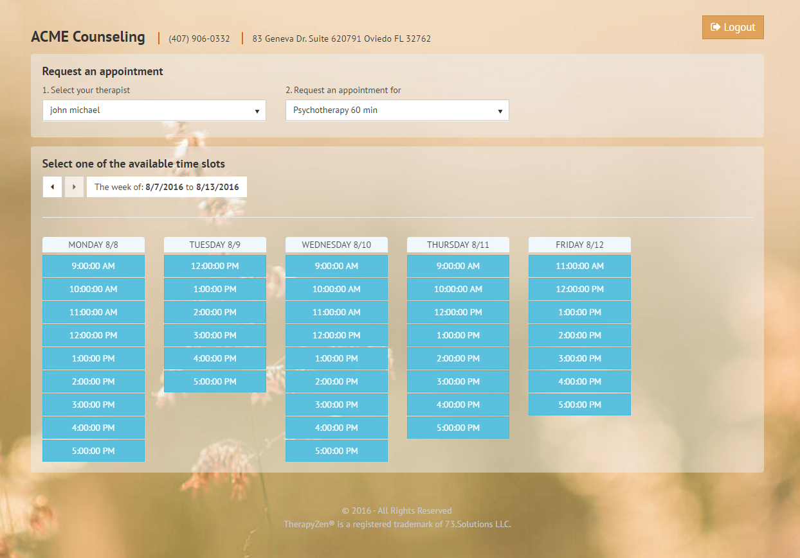
Task: Pick Friday 8/12 4:00:00 PM slot
Action: coord(579,381)
